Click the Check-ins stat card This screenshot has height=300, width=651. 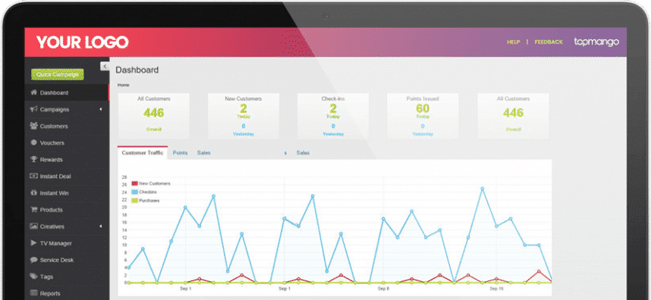(x=333, y=116)
